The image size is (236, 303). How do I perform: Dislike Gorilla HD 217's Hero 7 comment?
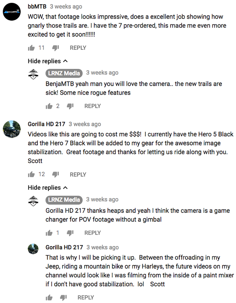click(55, 175)
